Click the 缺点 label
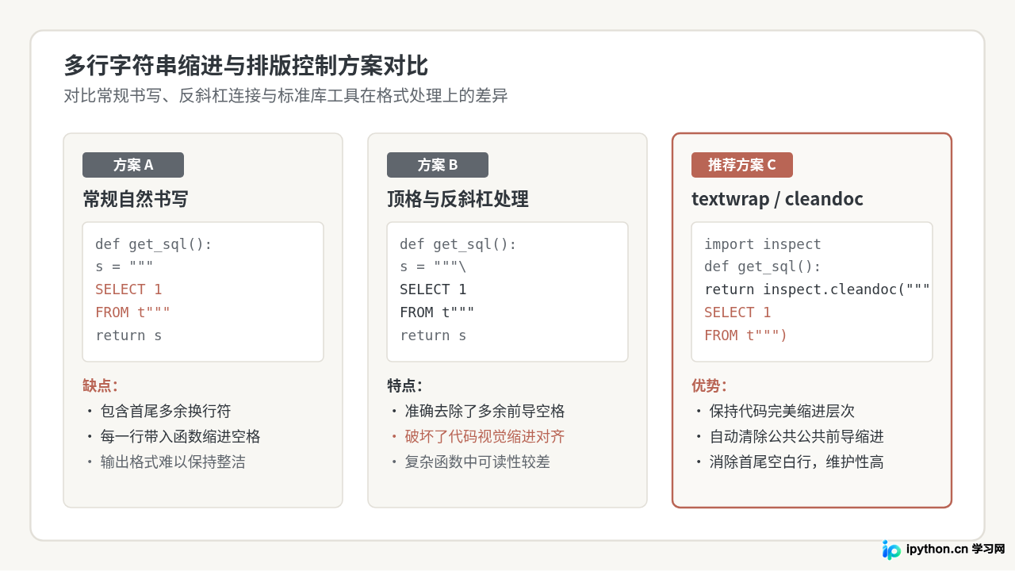The width and height of the screenshot is (1015, 571). [x=100, y=386]
